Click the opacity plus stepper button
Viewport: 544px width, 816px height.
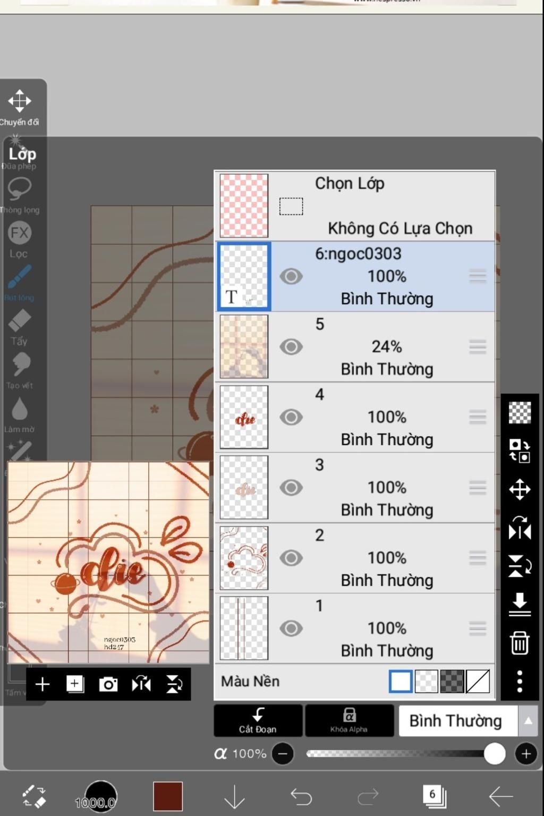[526, 754]
